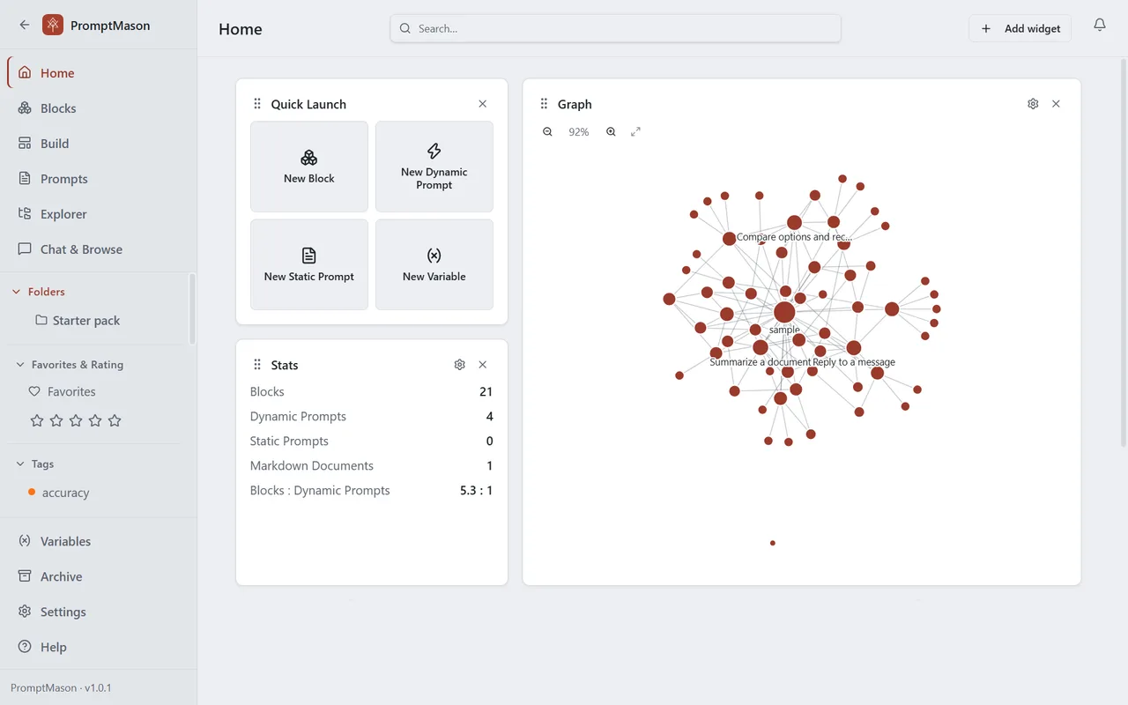Open the Build page
Image resolution: width=1128 pixels, height=705 pixels.
tap(99, 144)
